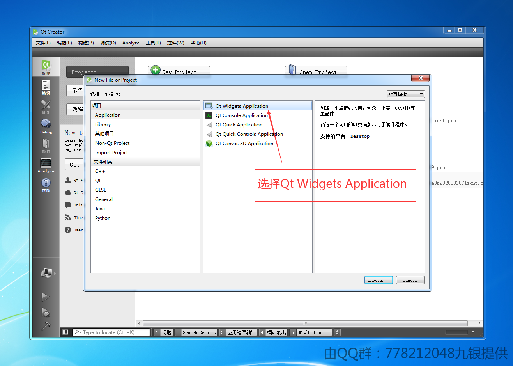Screen dimensions: 513x366
Task: Toggle the left sidebar icon in status bar
Action: click(65, 332)
